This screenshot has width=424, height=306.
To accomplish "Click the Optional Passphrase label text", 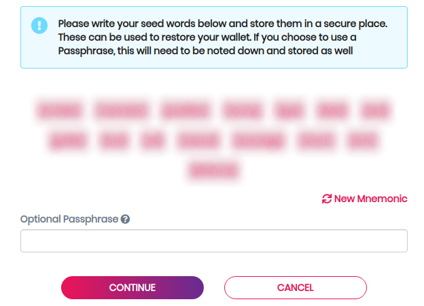I will point(69,219).
